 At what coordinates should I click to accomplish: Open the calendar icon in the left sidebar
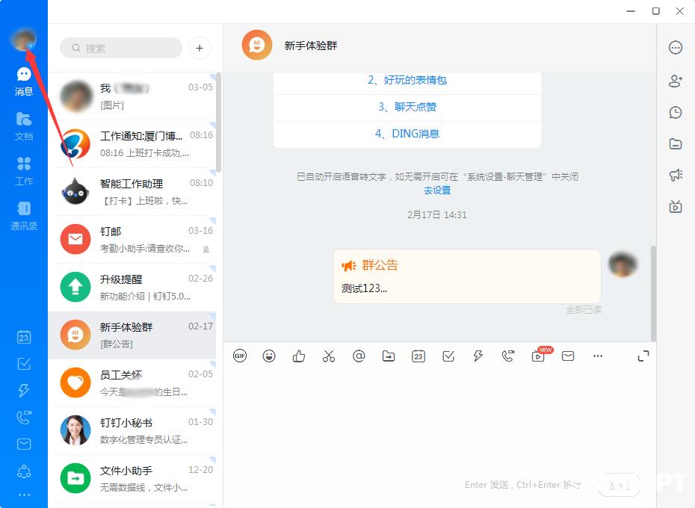pyautogui.click(x=23, y=337)
